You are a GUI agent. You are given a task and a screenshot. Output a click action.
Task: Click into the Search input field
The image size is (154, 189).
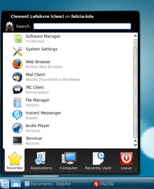(82, 26)
